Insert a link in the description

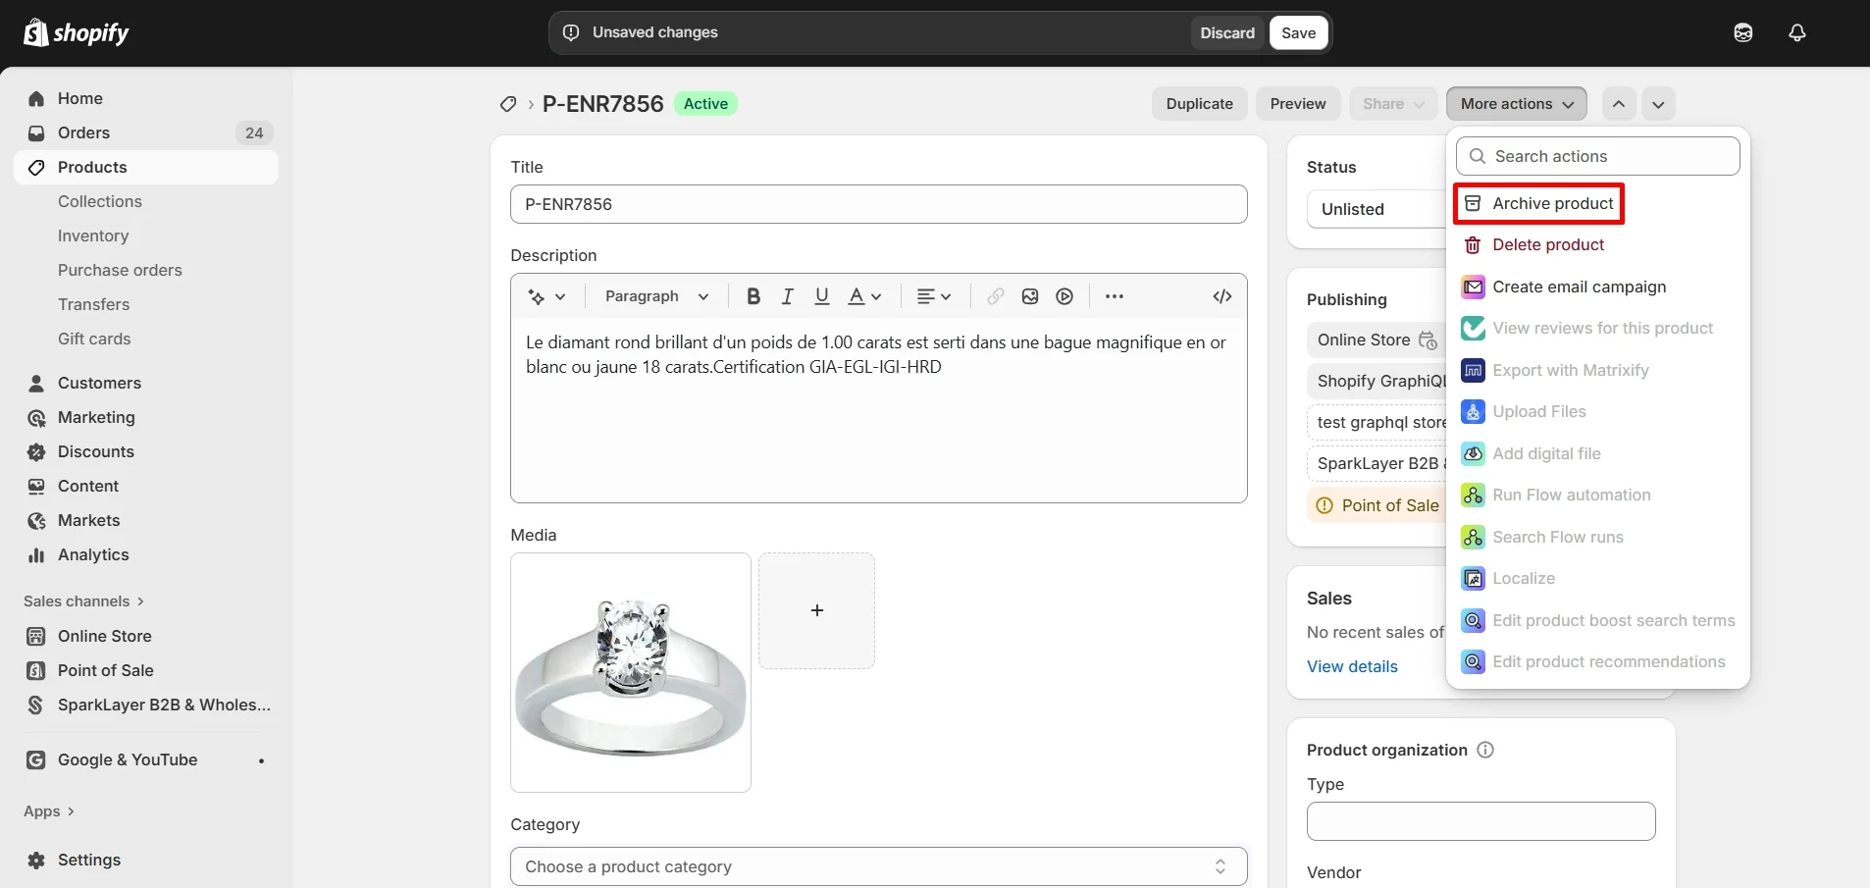(995, 296)
